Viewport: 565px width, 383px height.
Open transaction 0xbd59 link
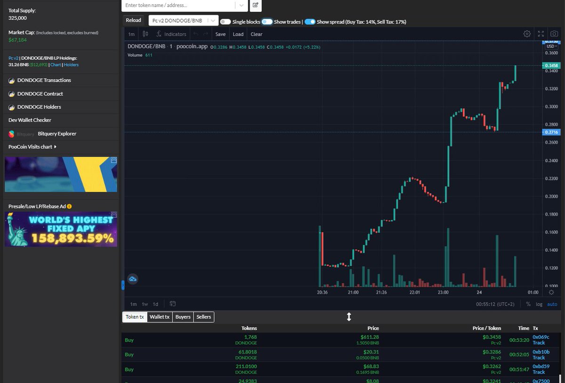541,366
